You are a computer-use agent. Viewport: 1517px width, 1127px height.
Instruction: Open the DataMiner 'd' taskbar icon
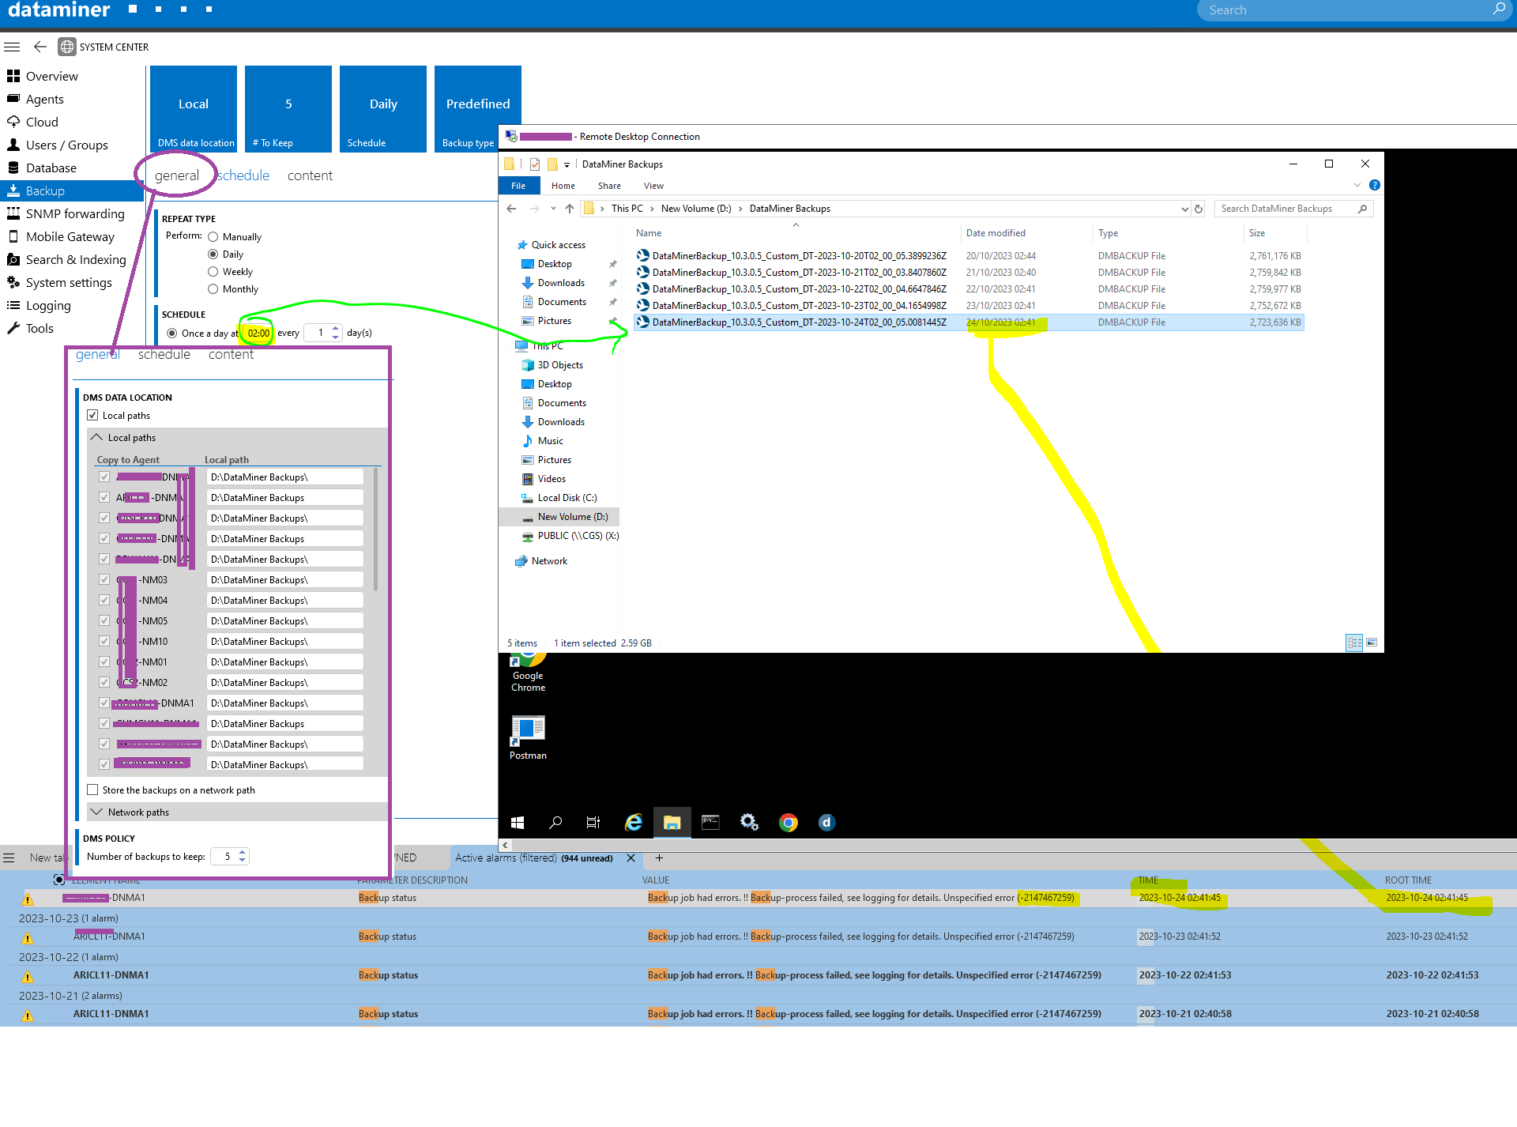[826, 823]
